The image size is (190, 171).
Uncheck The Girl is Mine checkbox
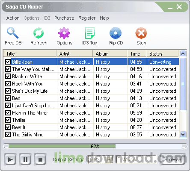[8, 135]
